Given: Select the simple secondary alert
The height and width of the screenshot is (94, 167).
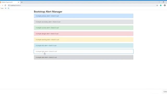Looking at the screenshot, I should (x=83, y=22).
